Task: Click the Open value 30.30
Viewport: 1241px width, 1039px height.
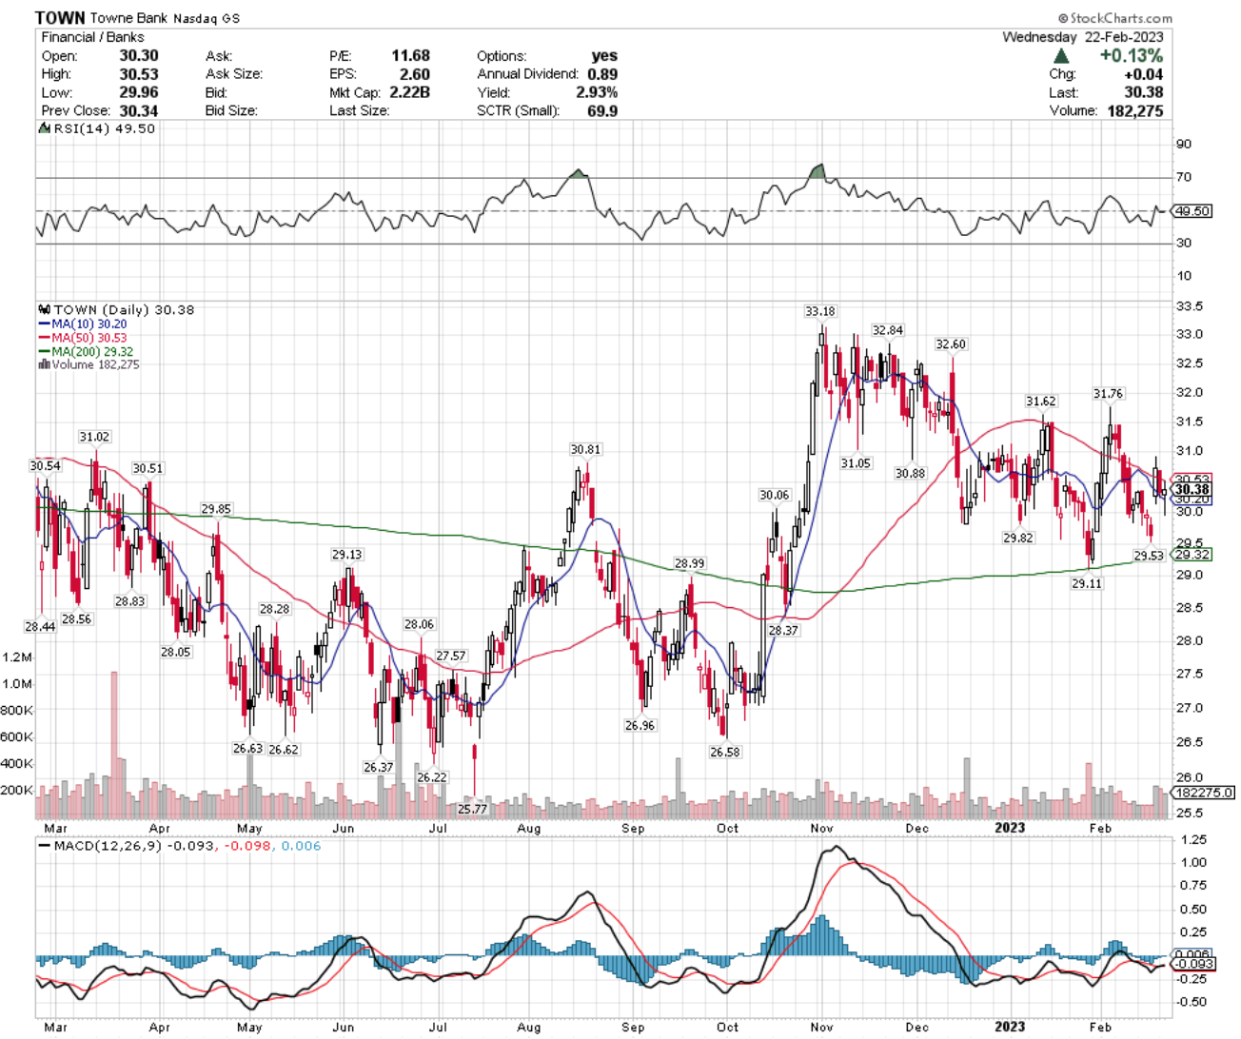Action: click(x=139, y=56)
